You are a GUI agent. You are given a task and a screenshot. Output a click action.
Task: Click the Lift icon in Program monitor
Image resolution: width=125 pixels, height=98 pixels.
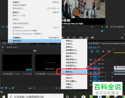pyautogui.click(x=81, y=38)
